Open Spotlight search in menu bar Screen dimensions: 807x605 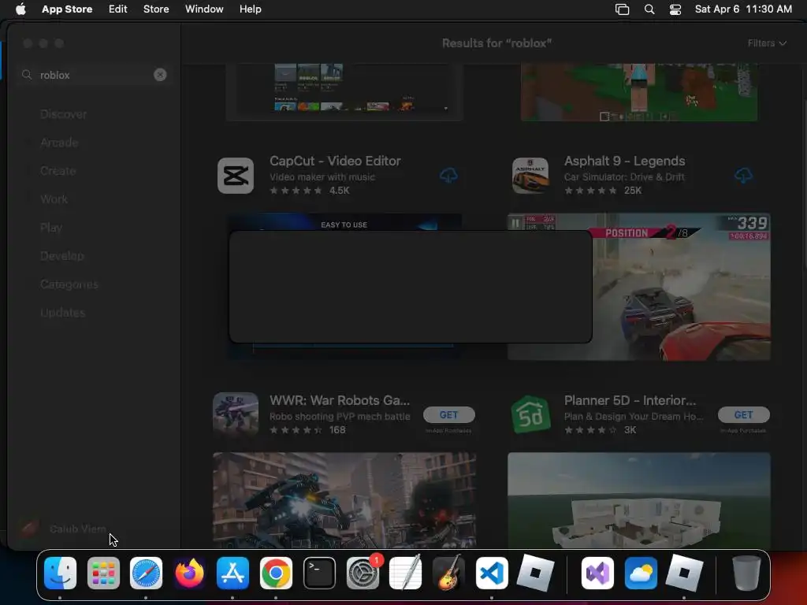pyautogui.click(x=649, y=9)
